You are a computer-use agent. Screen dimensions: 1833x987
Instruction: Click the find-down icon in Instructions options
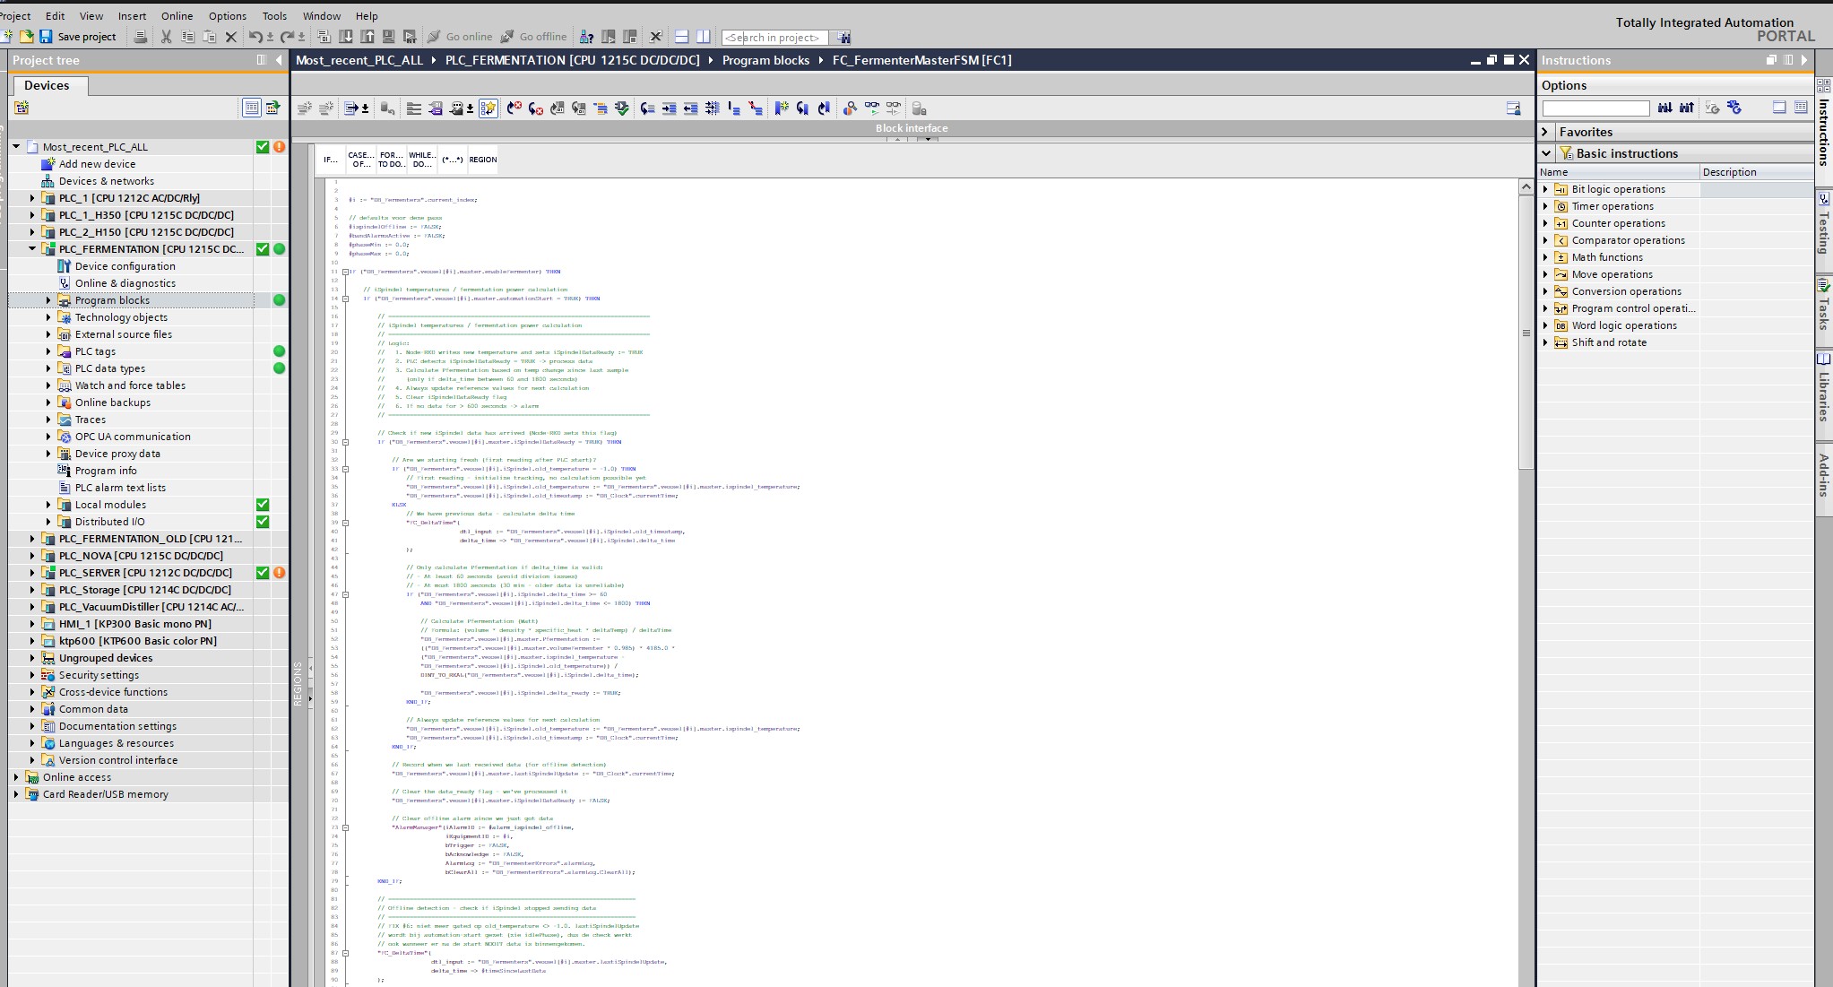pyautogui.click(x=1664, y=108)
